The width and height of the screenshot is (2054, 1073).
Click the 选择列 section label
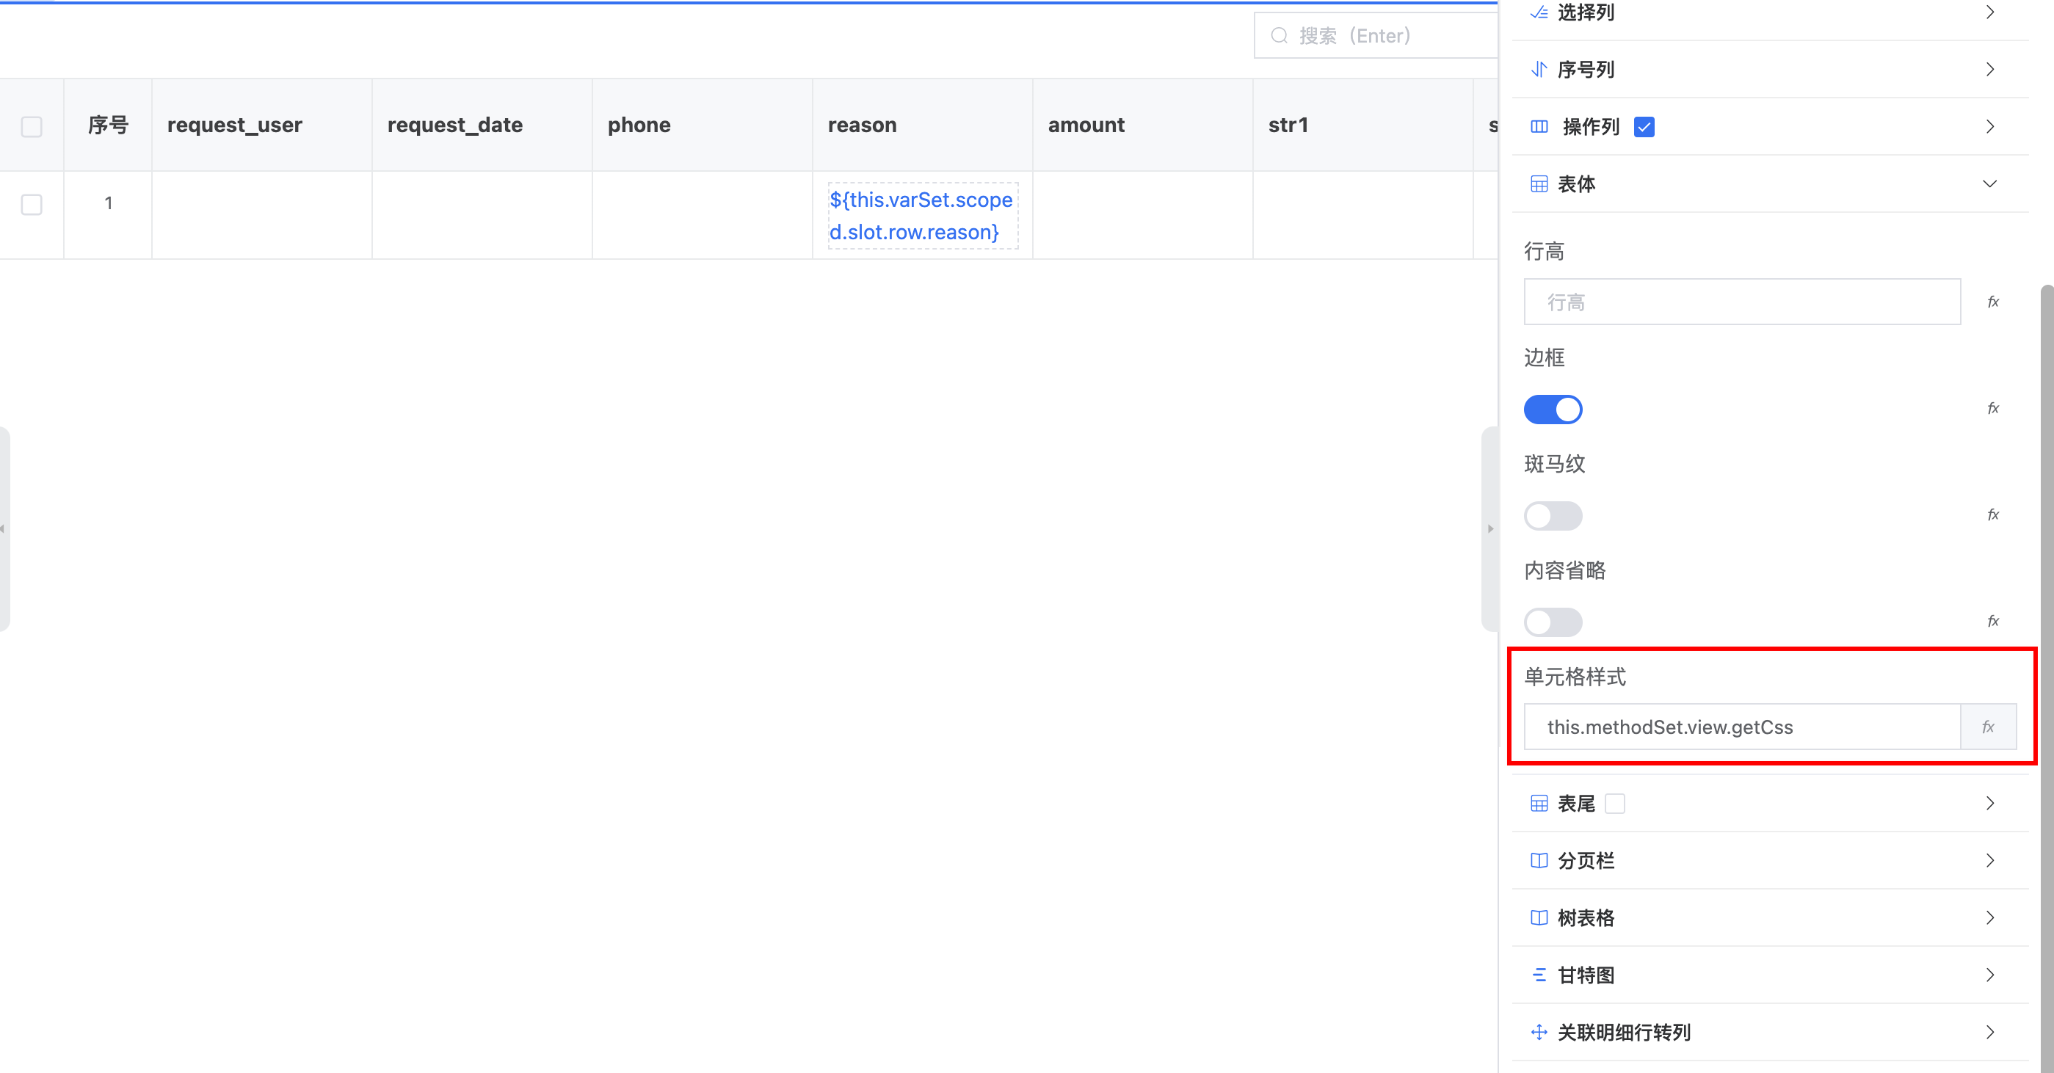click(x=1585, y=12)
